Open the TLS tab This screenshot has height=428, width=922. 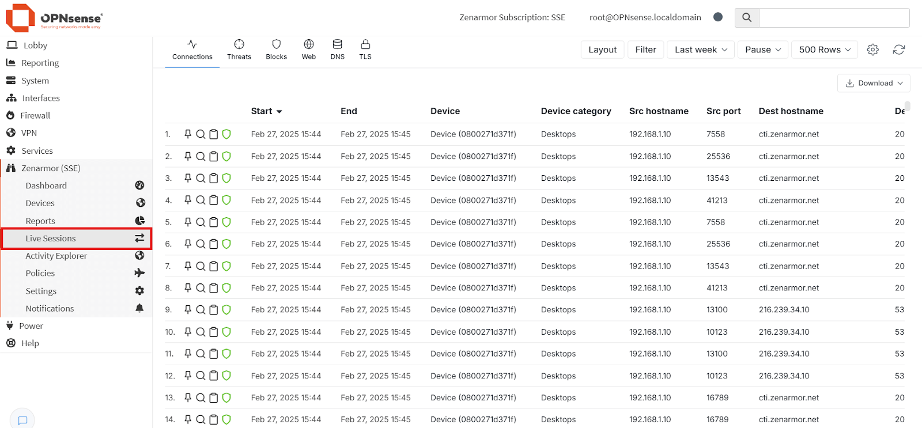coord(365,50)
